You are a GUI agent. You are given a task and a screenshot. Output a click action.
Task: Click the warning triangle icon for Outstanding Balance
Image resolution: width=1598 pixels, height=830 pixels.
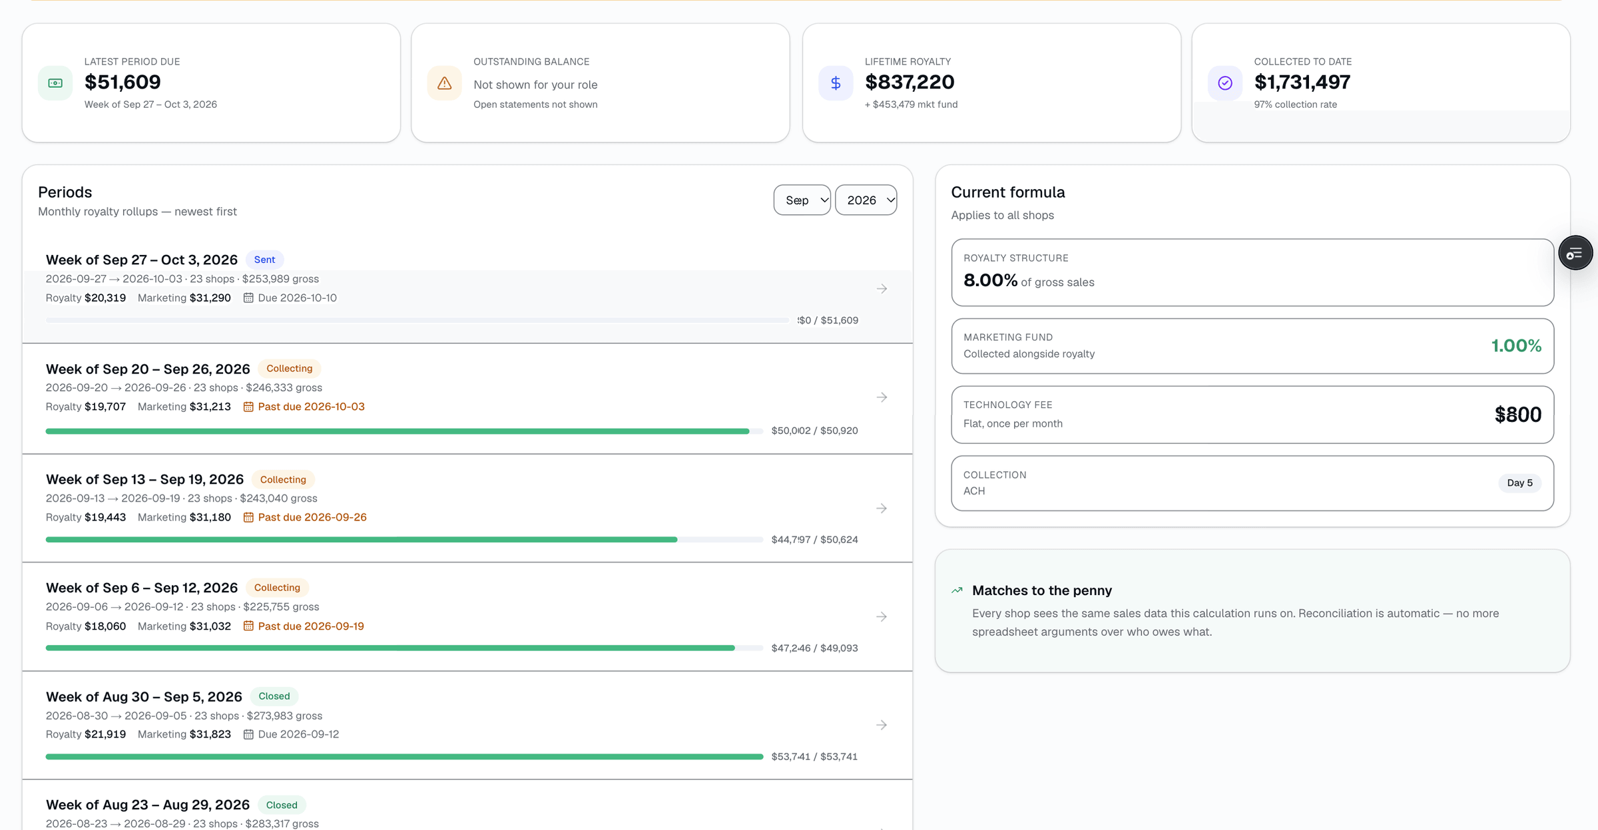pyautogui.click(x=444, y=83)
